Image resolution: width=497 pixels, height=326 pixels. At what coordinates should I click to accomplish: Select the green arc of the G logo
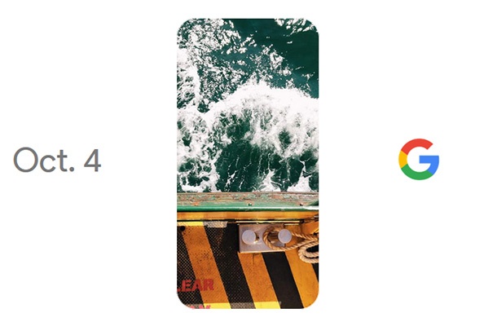(416, 174)
